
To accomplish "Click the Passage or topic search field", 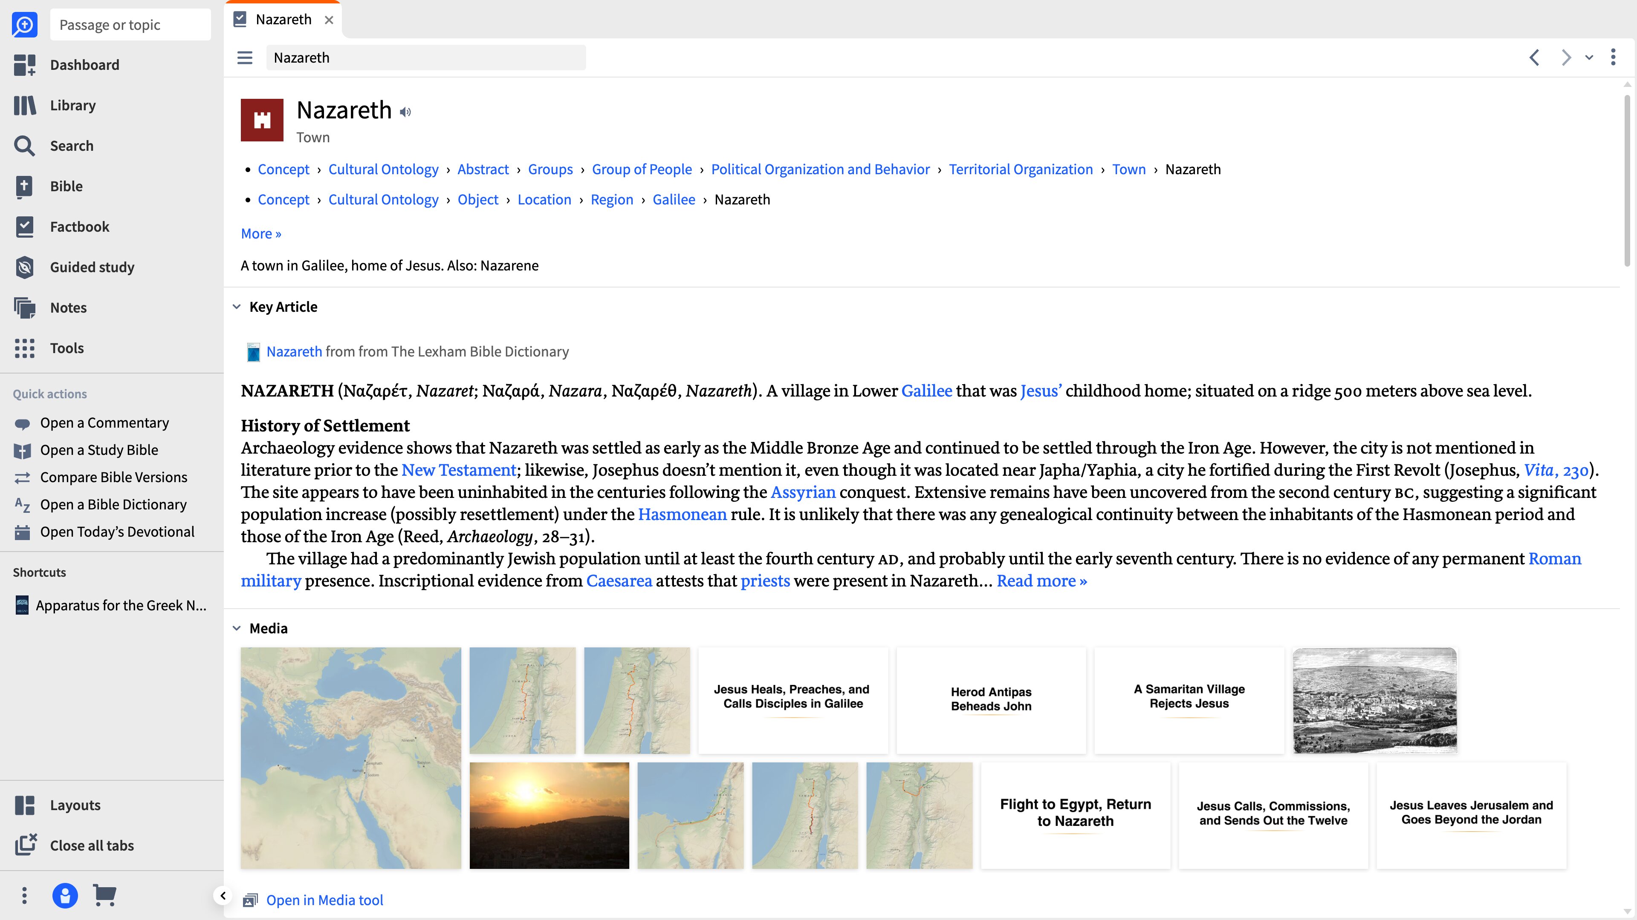I will point(130,25).
